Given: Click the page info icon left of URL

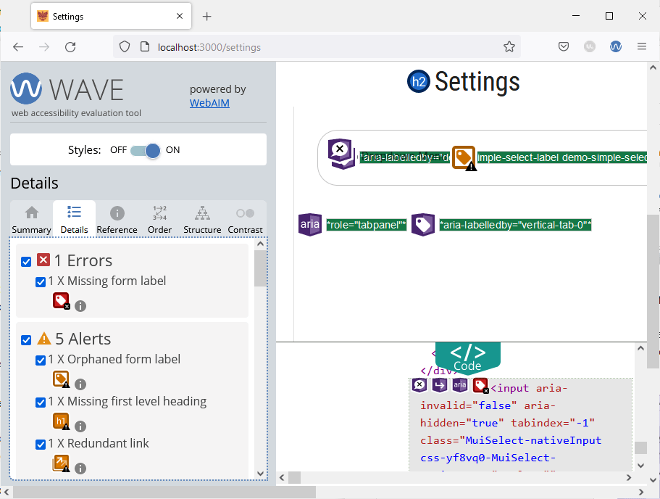Looking at the screenshot, I should [x=145, y=46].
